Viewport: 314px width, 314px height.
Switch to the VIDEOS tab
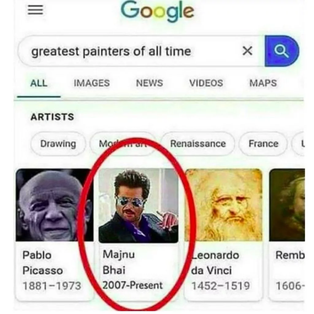tap(206, 83)
